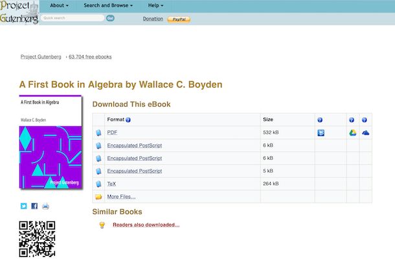Click the Format column help icon
This screenshot has height=259, width=395.
pyautogui.click(x=128, y=120)
